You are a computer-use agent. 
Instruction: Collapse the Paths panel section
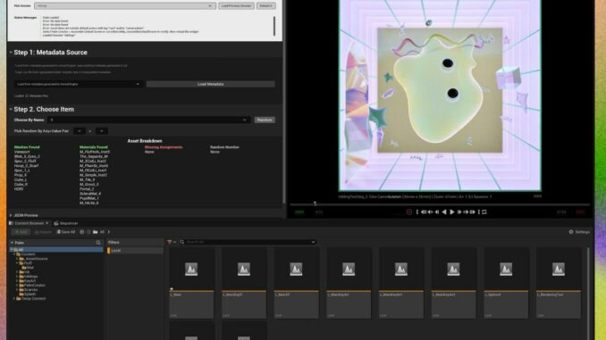tap(12, 243)
